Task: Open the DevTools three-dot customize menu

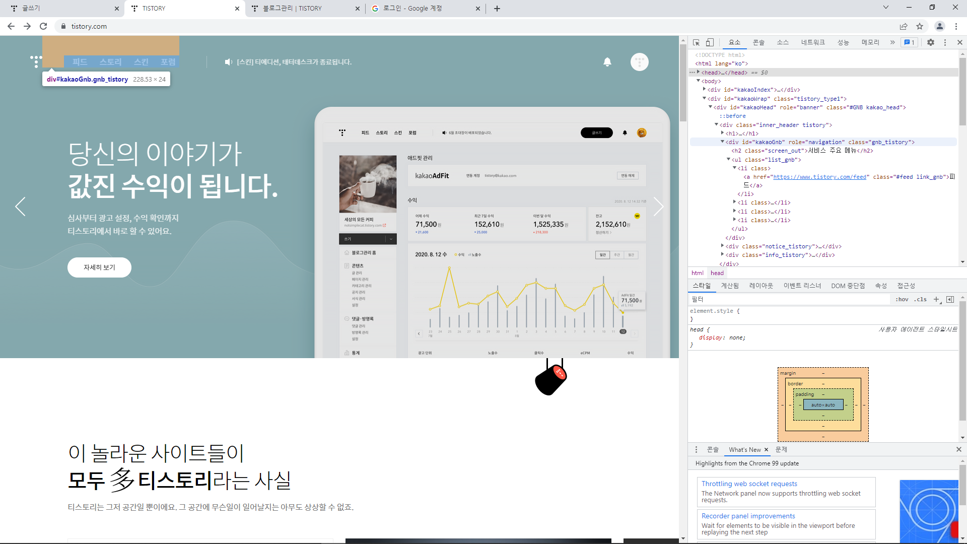Action: (945, 42)
